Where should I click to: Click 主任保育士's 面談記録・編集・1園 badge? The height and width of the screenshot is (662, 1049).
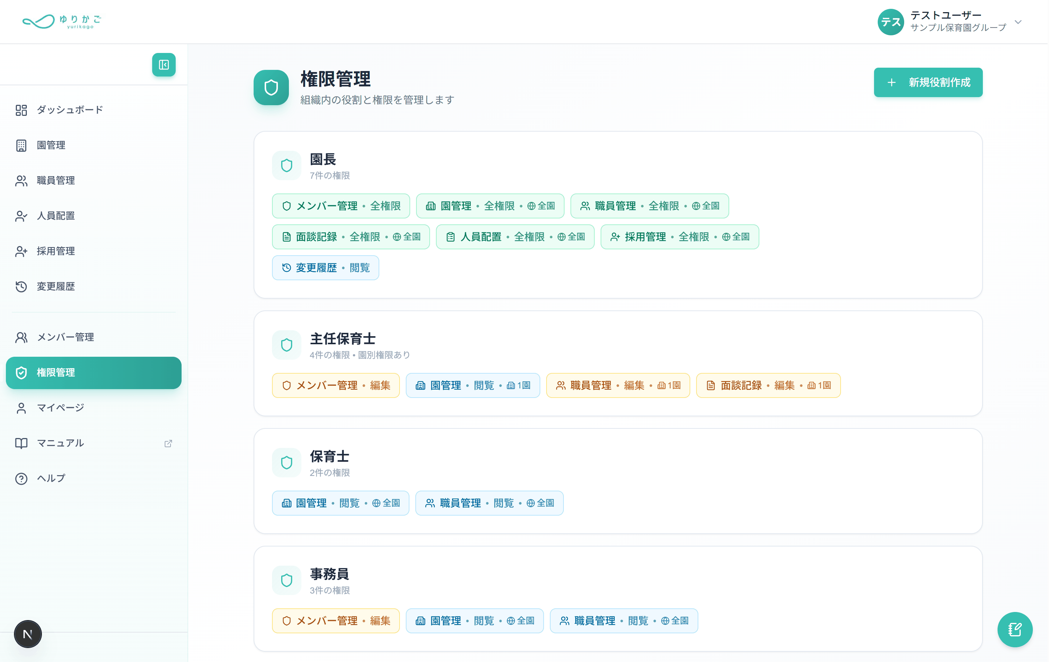coord(768,385)
